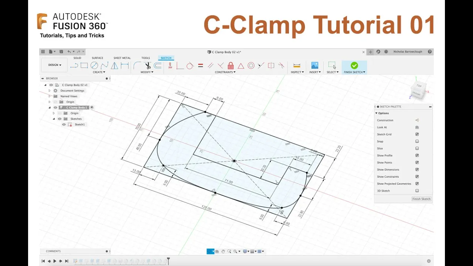Select the Fillet tool
This screenshot has width=473, height=266.
click(x=137, y=65)
